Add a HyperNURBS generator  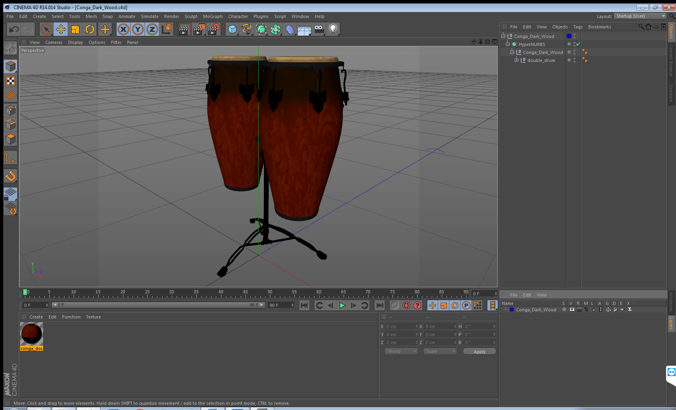click(261, 29)
